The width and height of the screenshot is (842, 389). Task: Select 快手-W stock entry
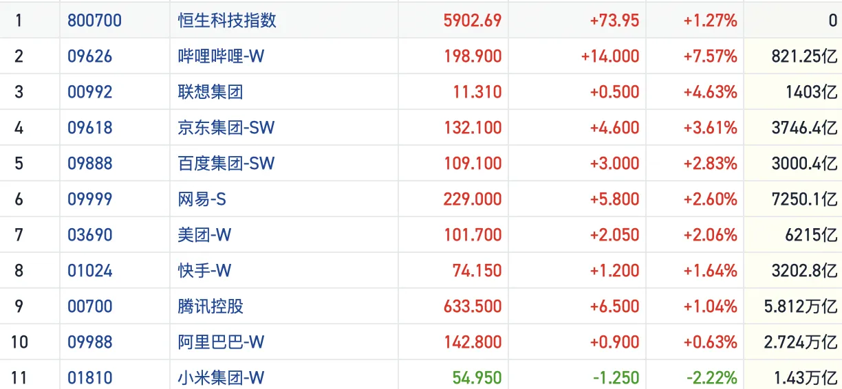(x=204, y=271)
